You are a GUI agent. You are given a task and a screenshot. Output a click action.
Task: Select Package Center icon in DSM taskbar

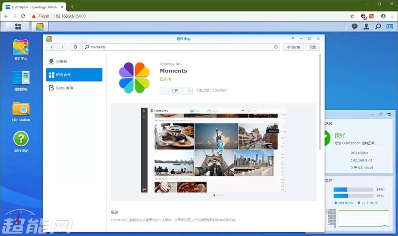tap(40, 26)
